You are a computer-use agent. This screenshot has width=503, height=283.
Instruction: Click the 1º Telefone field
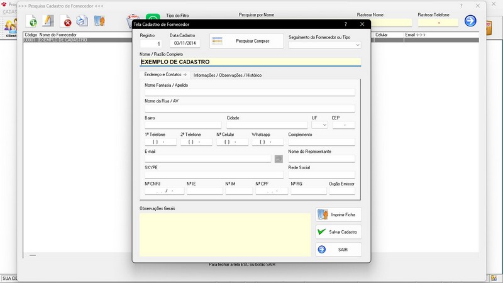click(x=160, y=142)
